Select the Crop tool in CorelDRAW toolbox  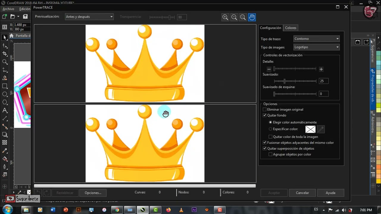[x=5, y=54]
